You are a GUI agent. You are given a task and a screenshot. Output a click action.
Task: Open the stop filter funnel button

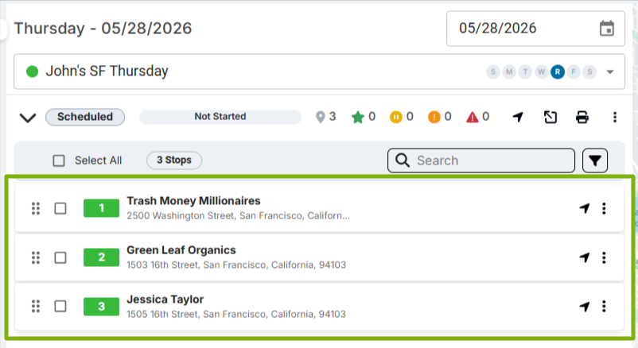[595, 160]
